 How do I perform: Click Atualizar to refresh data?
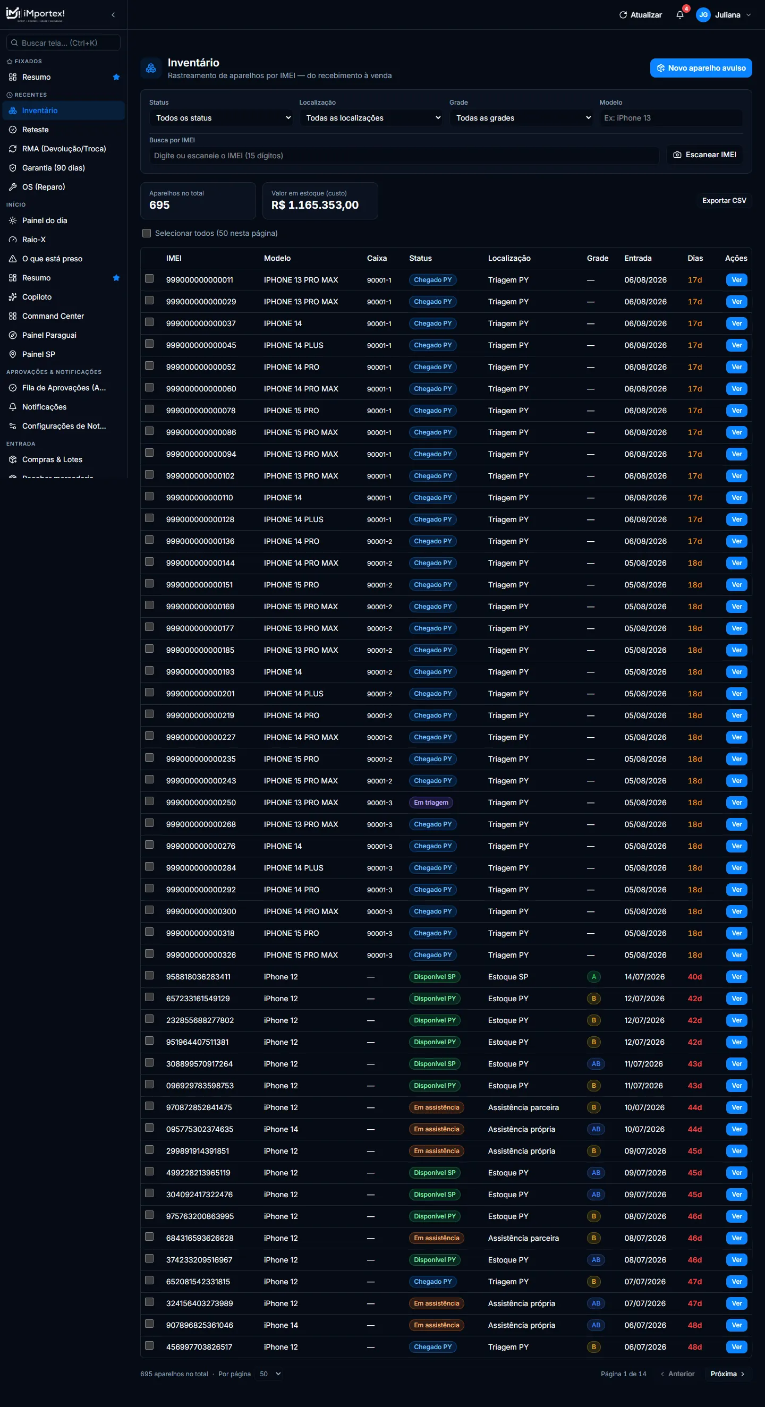pos(640,15)
